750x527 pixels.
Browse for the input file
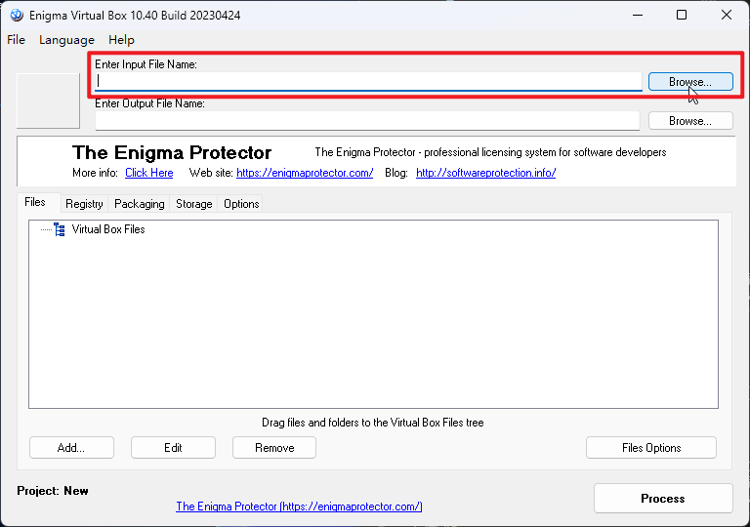point(690,82)
